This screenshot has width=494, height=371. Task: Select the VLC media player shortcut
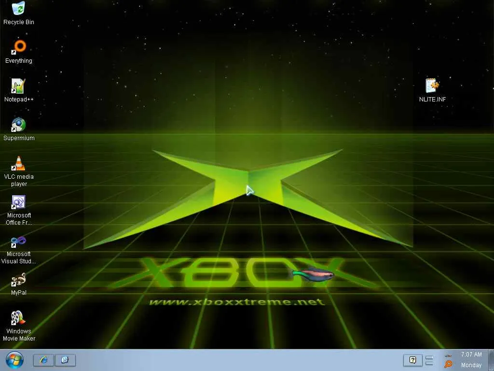click(19, 171)
